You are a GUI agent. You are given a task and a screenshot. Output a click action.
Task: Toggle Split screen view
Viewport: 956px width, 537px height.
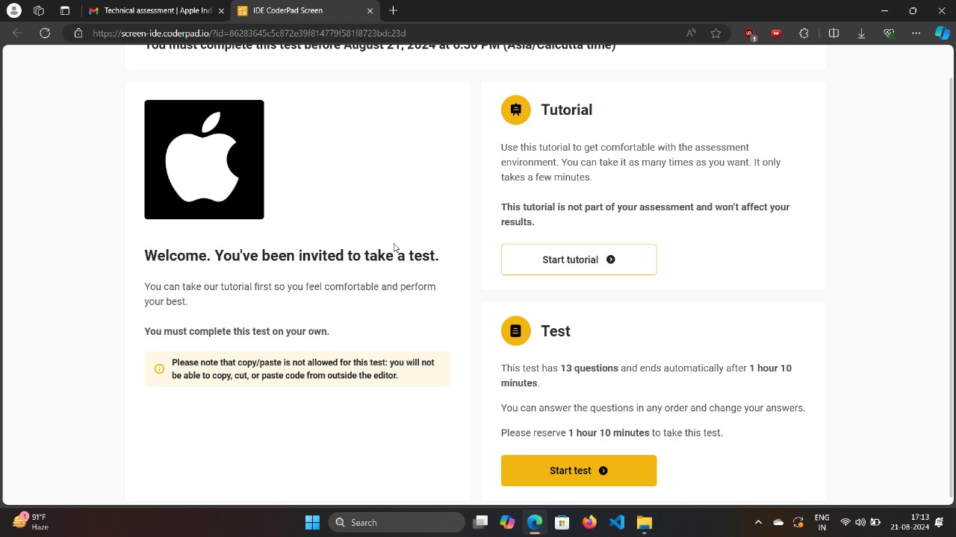pos(834,33)
